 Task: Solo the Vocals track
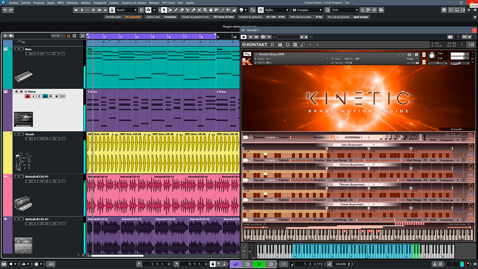[22, 134]
